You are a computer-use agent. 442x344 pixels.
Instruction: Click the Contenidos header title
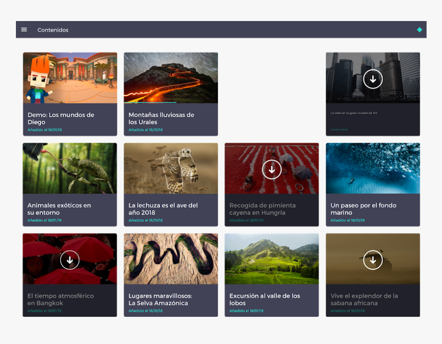[x=53, y=30]
